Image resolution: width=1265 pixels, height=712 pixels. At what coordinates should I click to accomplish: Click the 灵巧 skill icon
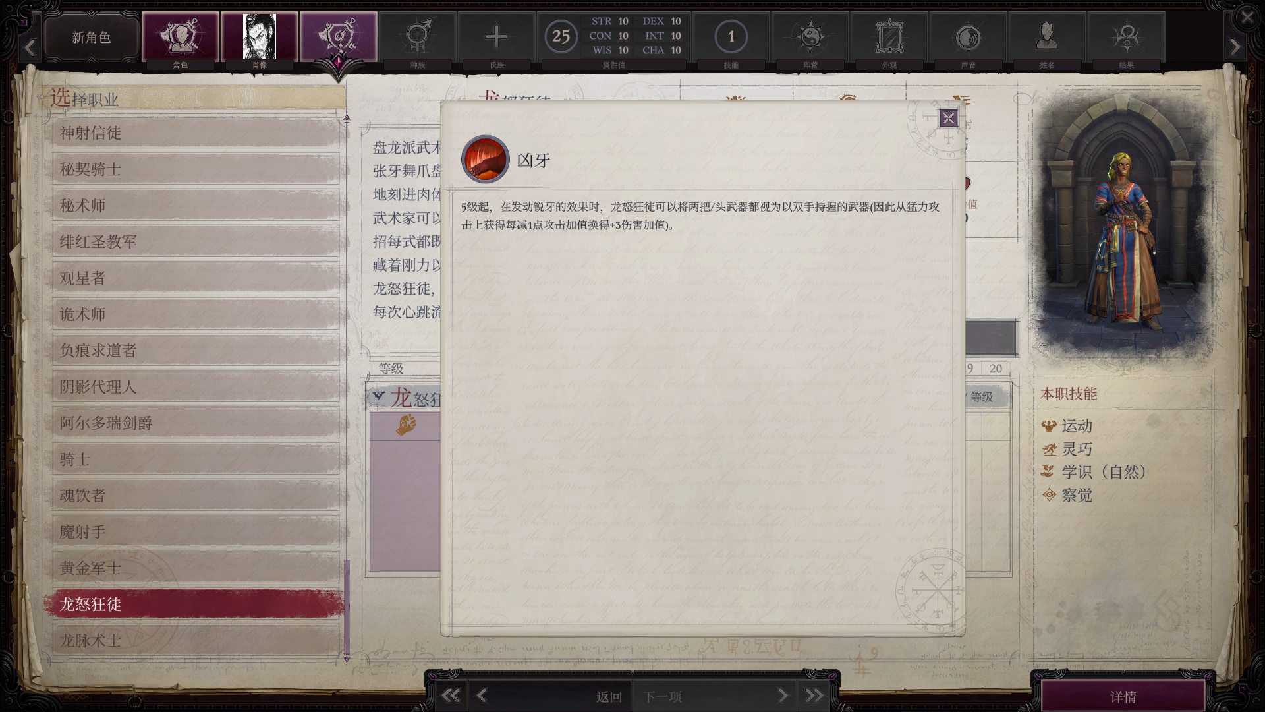pos(1049,450)
